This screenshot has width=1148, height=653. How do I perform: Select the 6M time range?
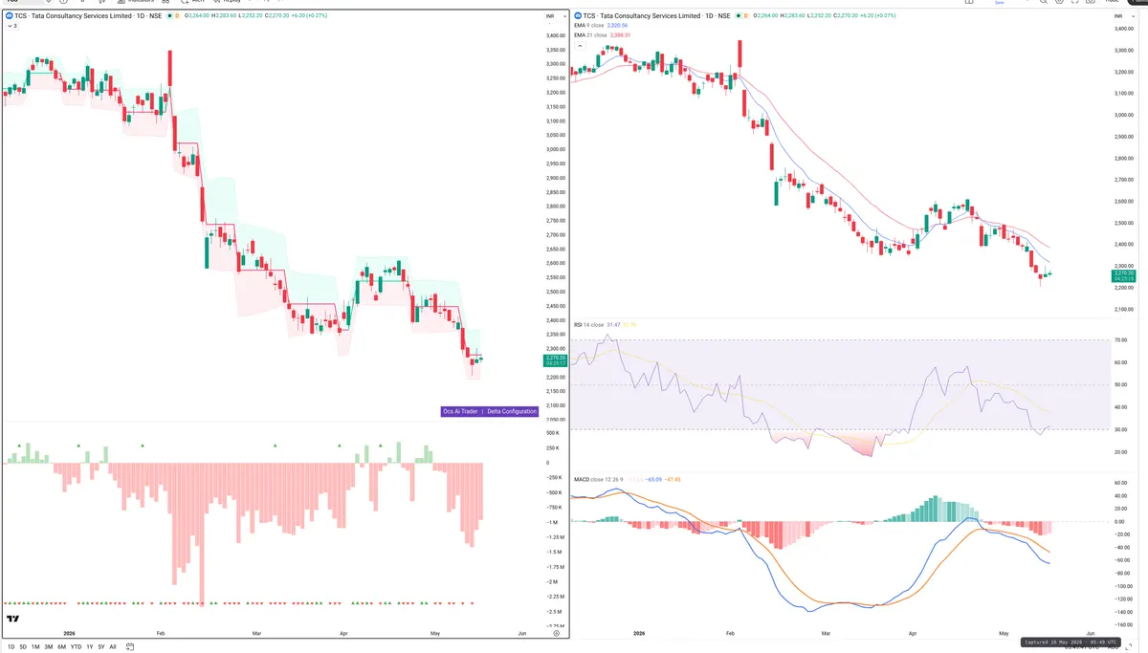(x=61, y=646)
